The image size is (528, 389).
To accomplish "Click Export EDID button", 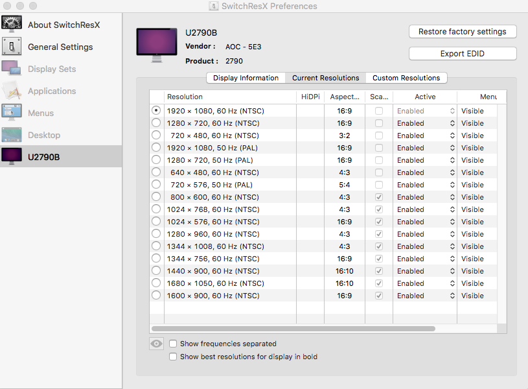I will click(463, 54).
